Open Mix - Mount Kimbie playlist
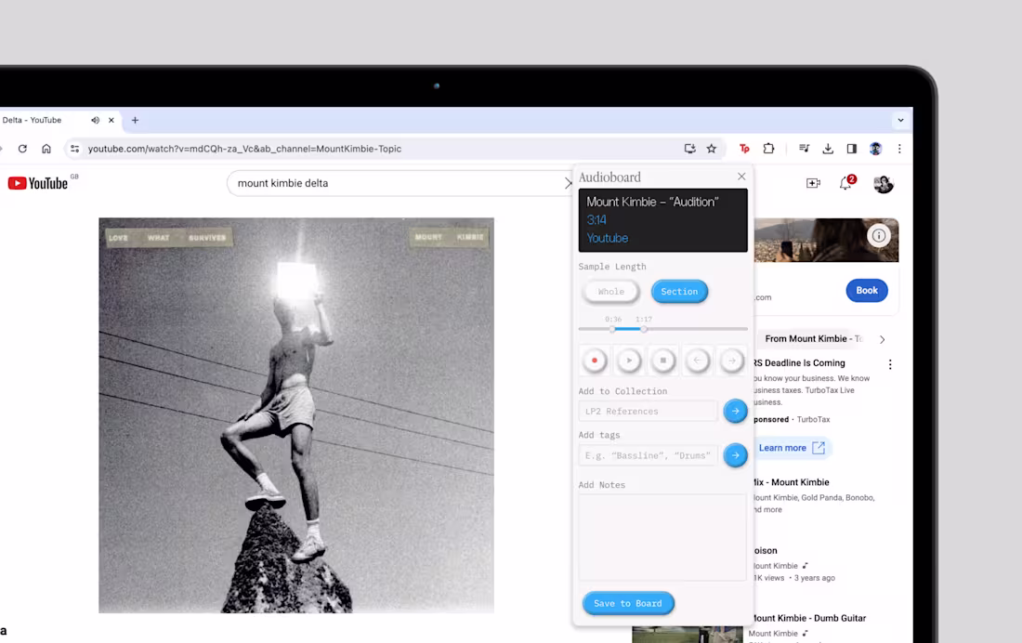 click(x=792, y=482)
